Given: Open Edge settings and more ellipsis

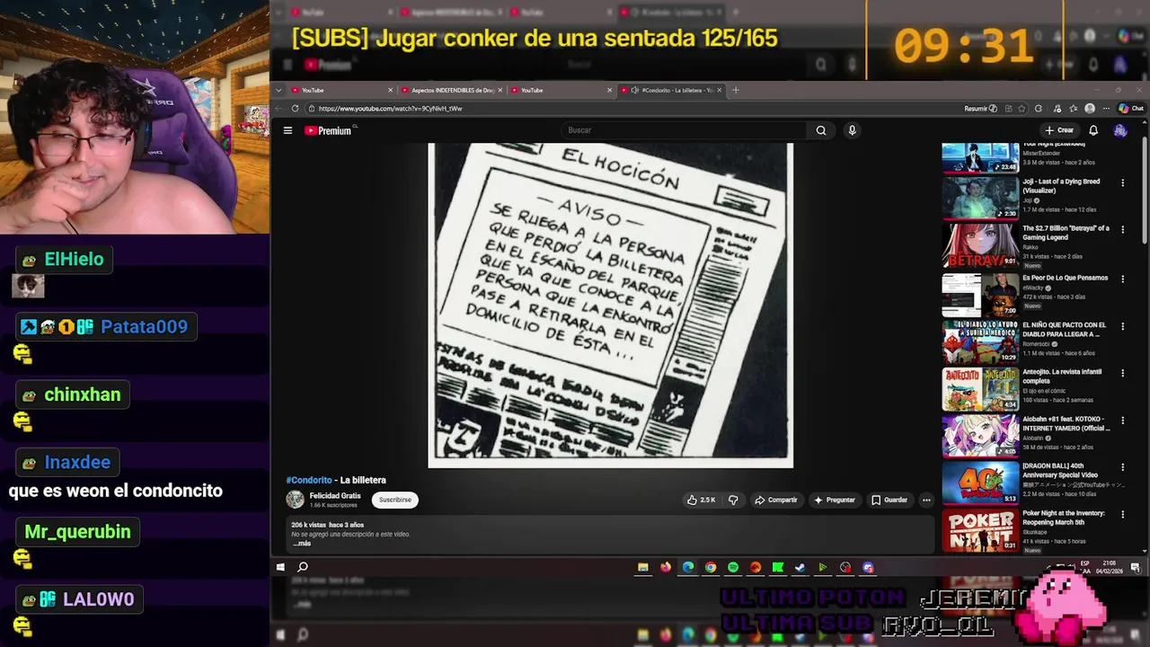Looking at the screenshot, I should point(1105,109).
